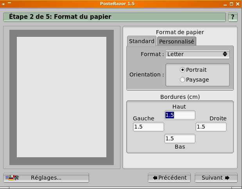242x189 pixels.
Task: Go back with the Précédent button
Action: tap(169, 178)
